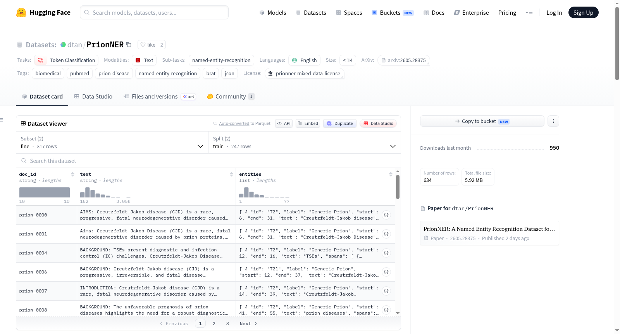Open the prionner-mixed-data-license tag
The height and width of the screenshot is (334, 620).
click(304, 73)
